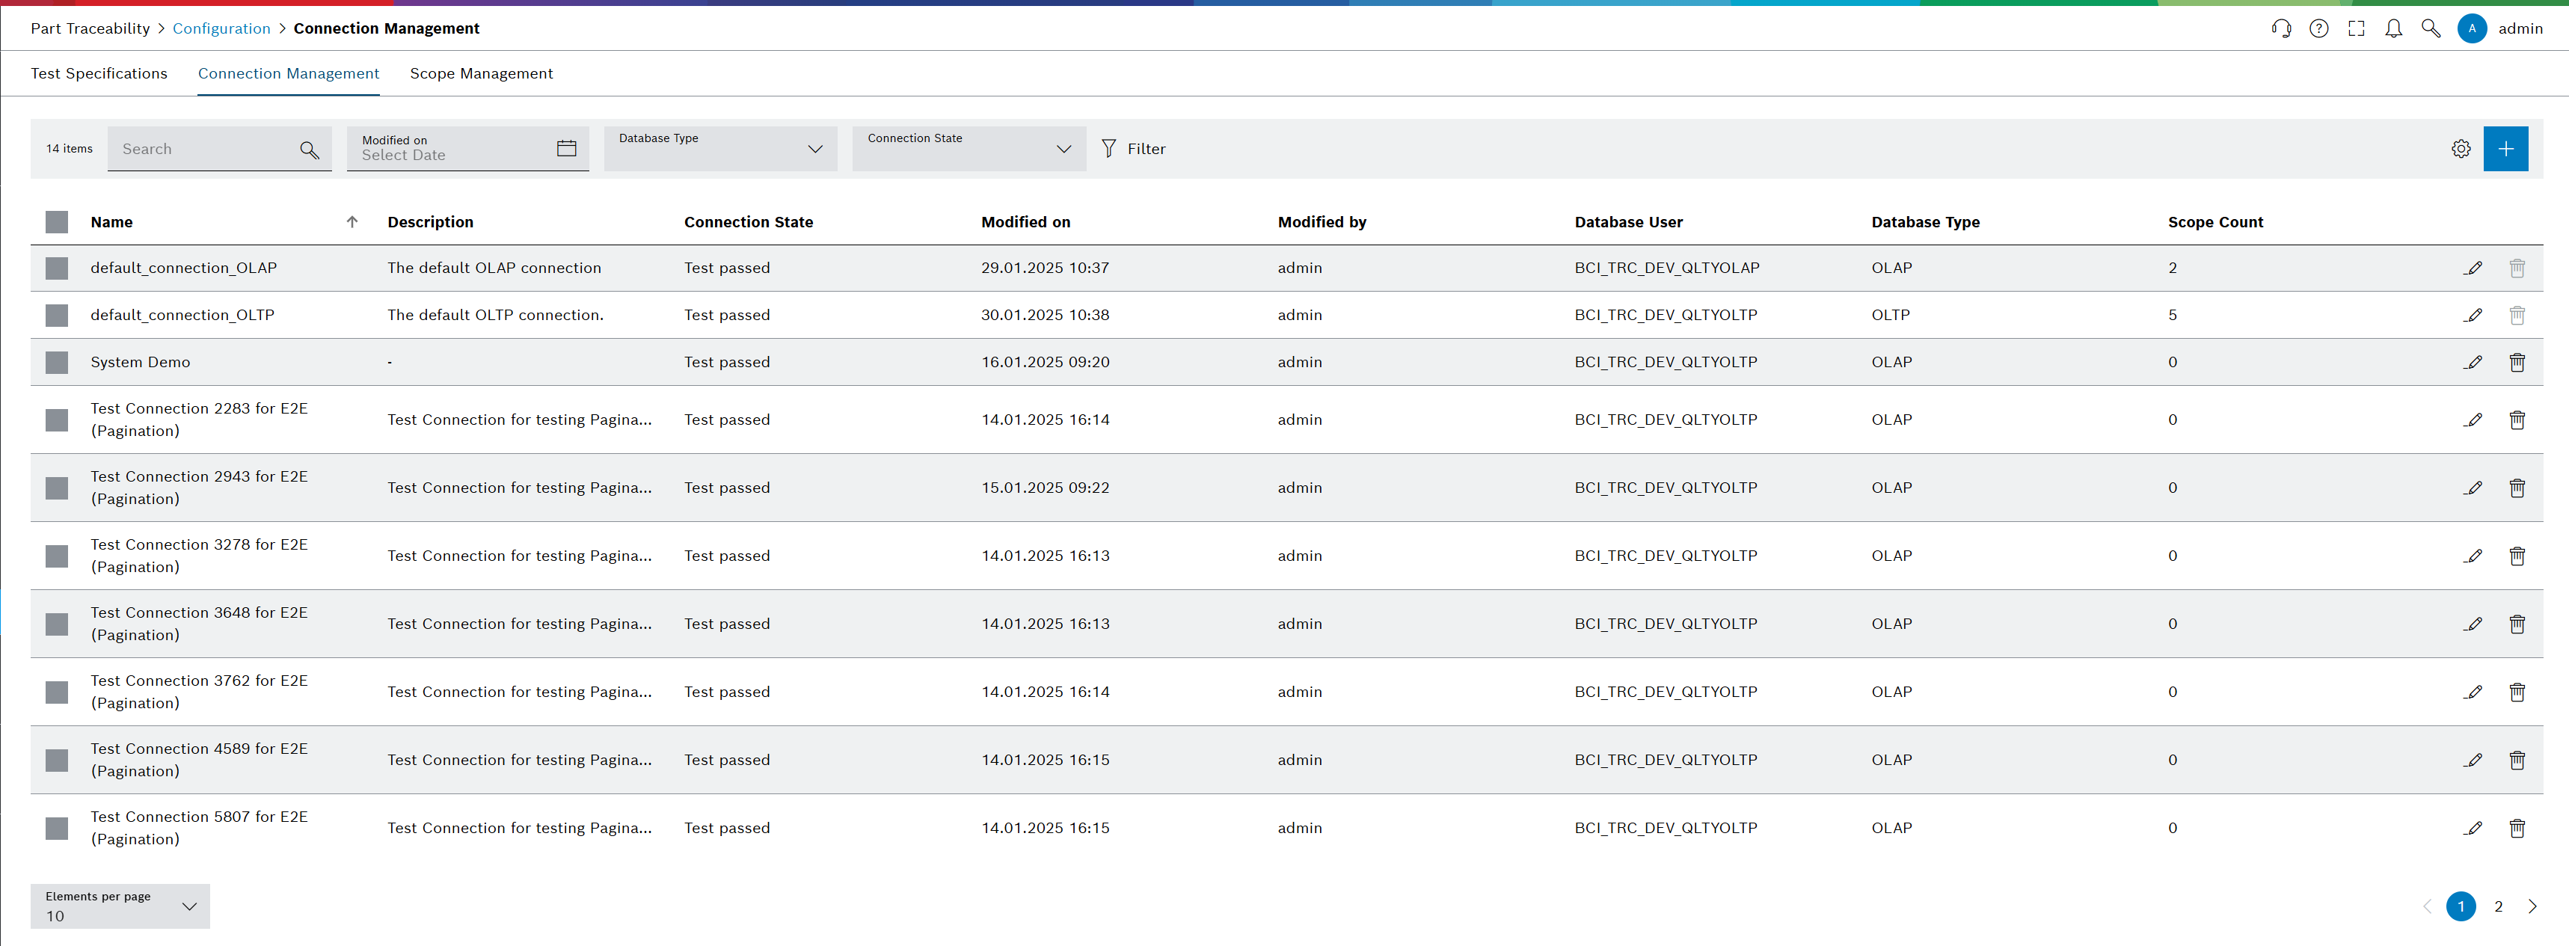Image resolution: width=2569 pixels, height=946 pixels.
Task: Check Test Connection 3648 checkbox
Action: 57,624
